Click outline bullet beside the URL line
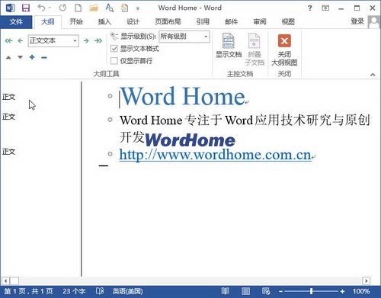 [110, 154]
